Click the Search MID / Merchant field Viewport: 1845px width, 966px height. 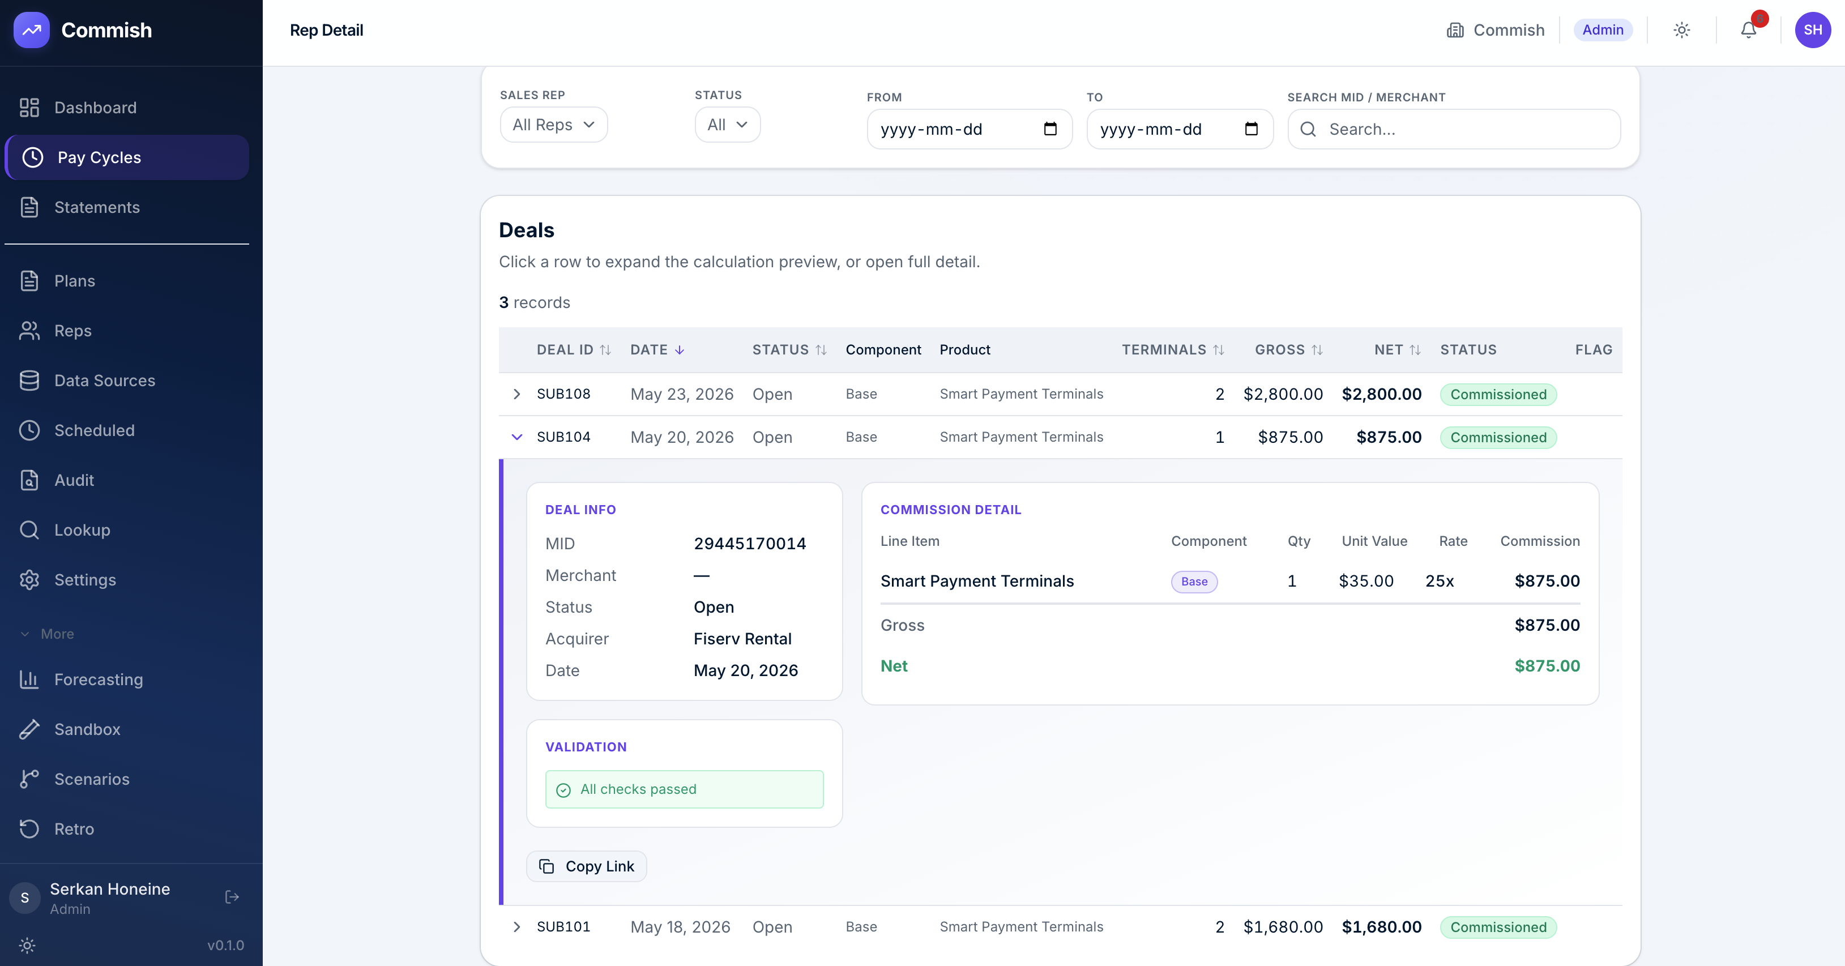point(1453,129)
